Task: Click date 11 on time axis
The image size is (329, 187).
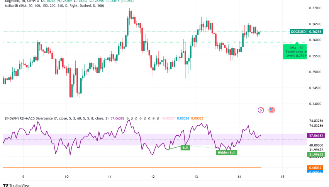Action: (110, 177)
